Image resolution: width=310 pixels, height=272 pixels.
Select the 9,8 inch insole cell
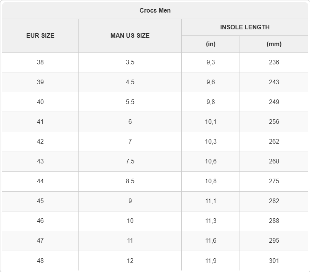[211, 102]
